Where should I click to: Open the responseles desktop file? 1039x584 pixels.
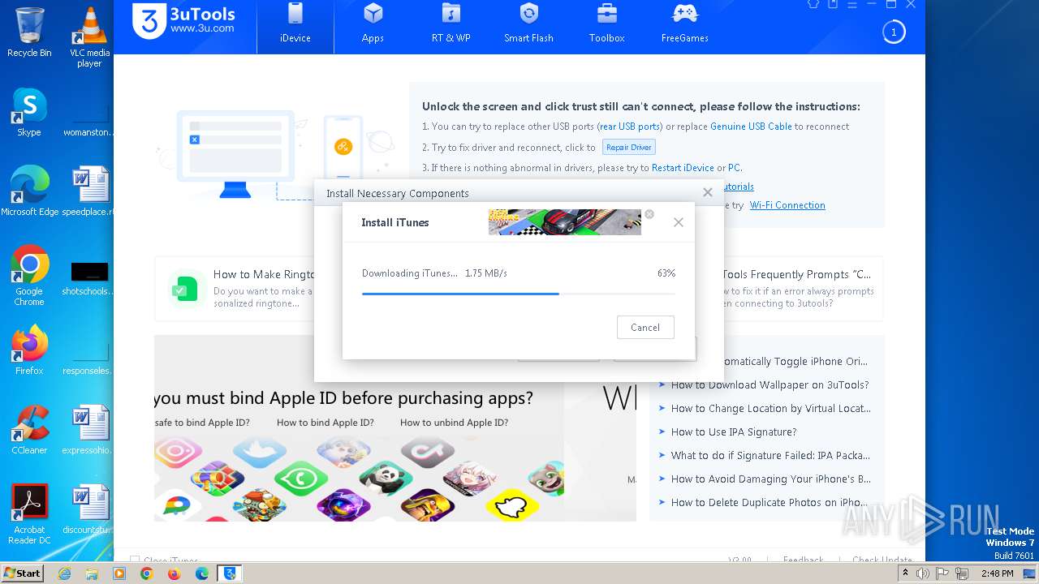(89, 357)
